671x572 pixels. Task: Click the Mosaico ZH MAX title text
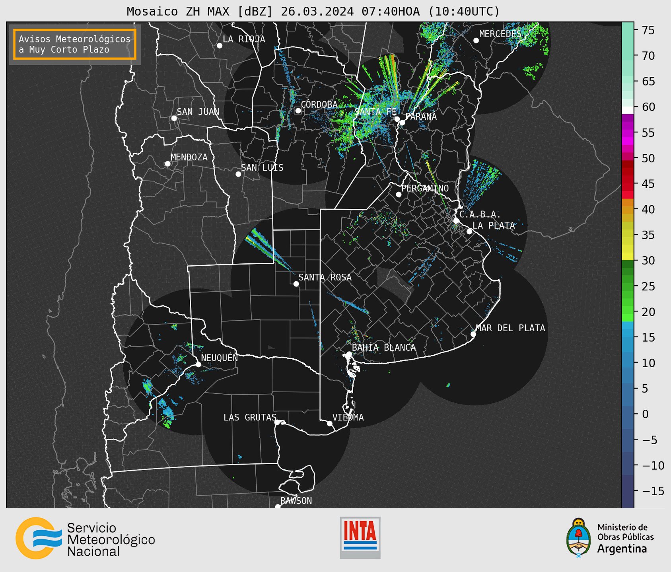(313, 12)
